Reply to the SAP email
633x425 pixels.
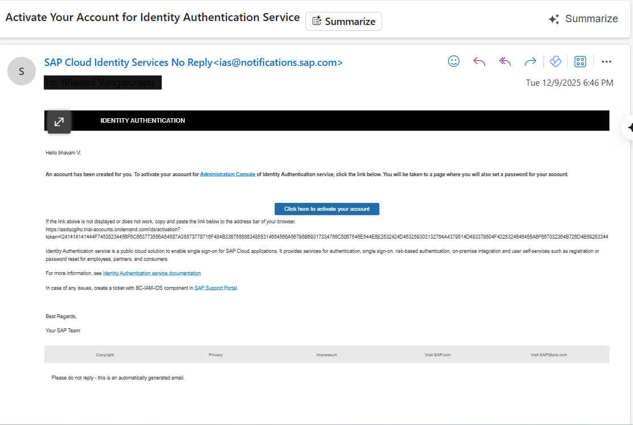tap(479, 61)
